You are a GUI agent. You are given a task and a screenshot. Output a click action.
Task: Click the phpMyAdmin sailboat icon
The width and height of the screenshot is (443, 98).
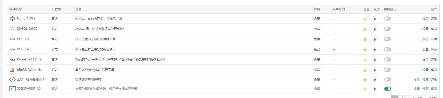coord(12,70)
